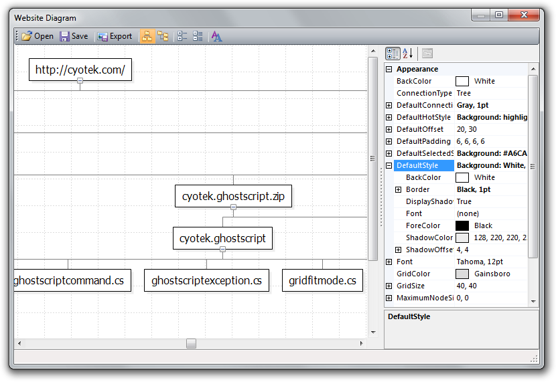Select the DefaultStyle property row
Image resolution: width=556 pixels, height=382 pixels.
pyautogui.click(x=460, y=165)
